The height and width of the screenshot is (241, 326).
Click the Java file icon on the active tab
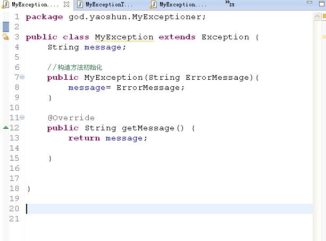click(x=6, y=4)
